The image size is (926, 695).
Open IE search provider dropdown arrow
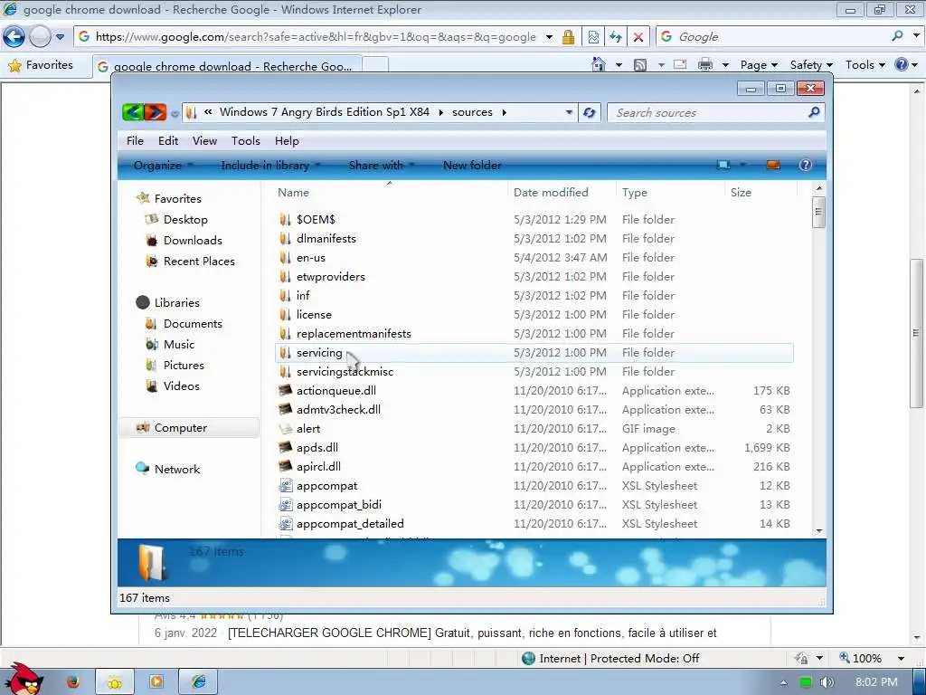point(916,36)
